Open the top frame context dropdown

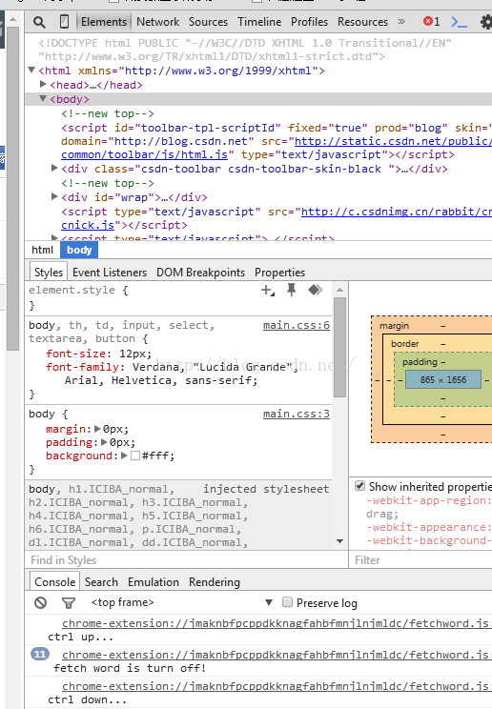[181, 602]
